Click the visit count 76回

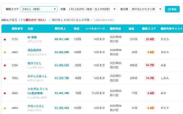pyautogui.click(x=78, y=93)
